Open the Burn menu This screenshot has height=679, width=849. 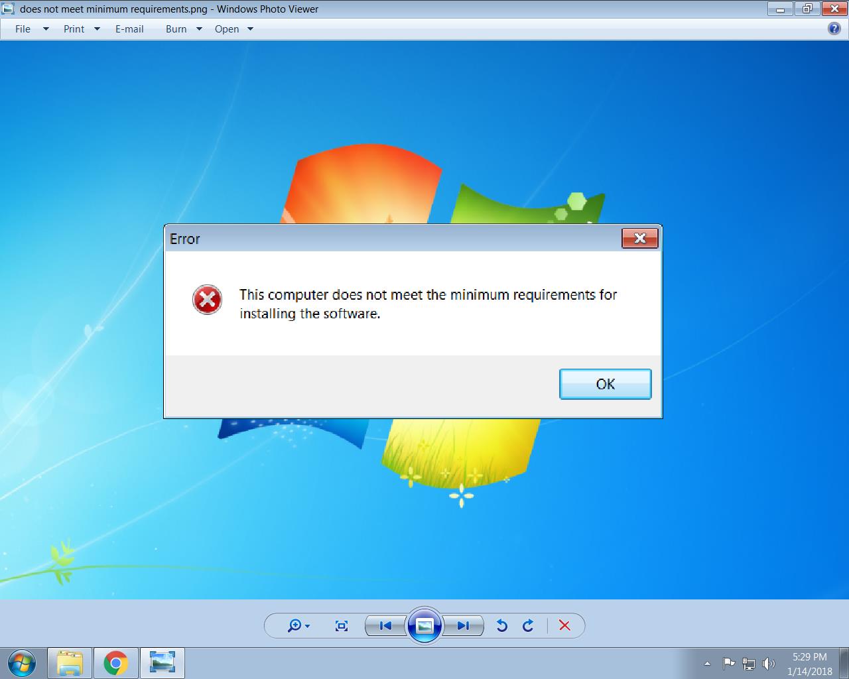point(176,29)
